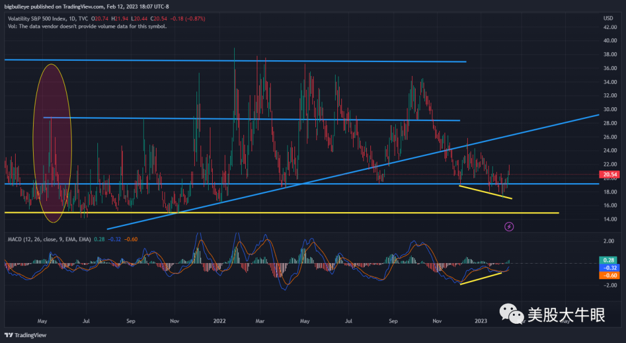626x343 pixels.
Task: Click the 18.00 price axis label
Action: tap(610, 192)
